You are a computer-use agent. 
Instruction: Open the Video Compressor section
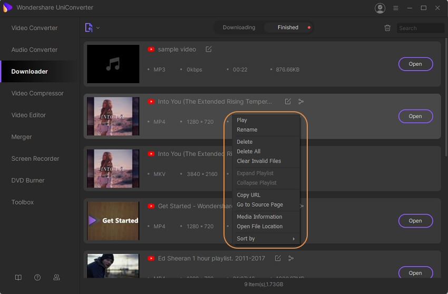[37, 93]
